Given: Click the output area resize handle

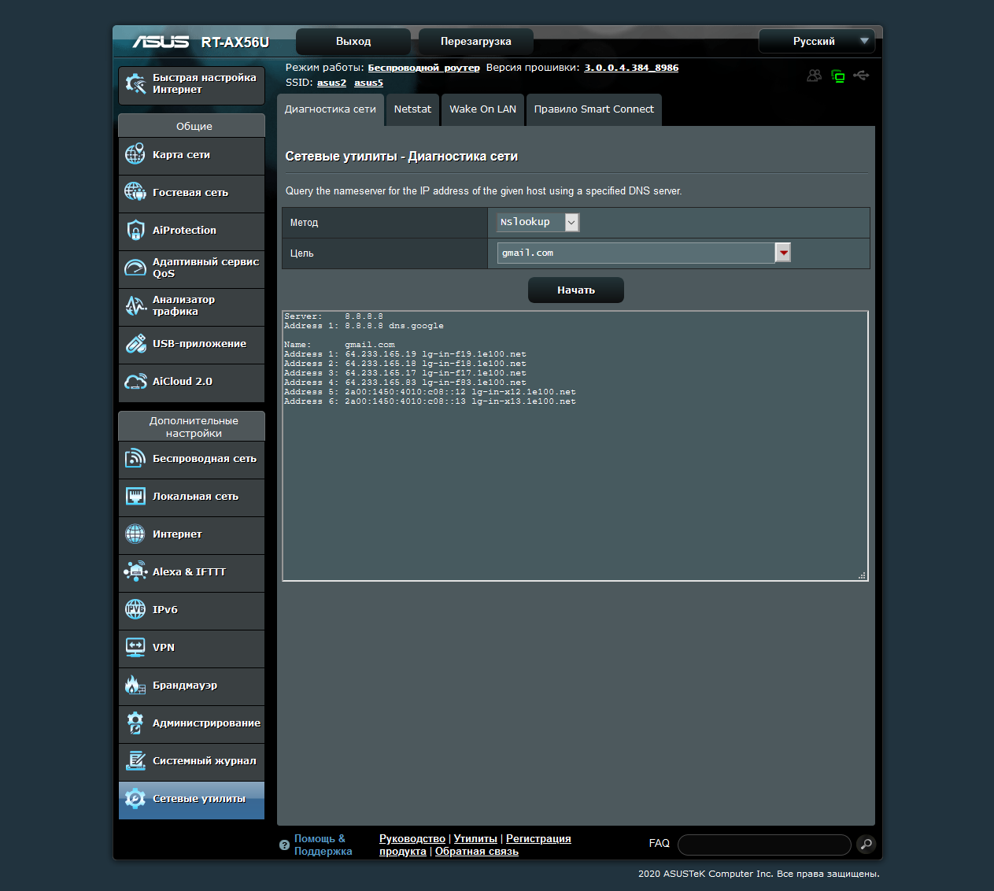Looking at the screenshot, I should [x=863, y=575].
